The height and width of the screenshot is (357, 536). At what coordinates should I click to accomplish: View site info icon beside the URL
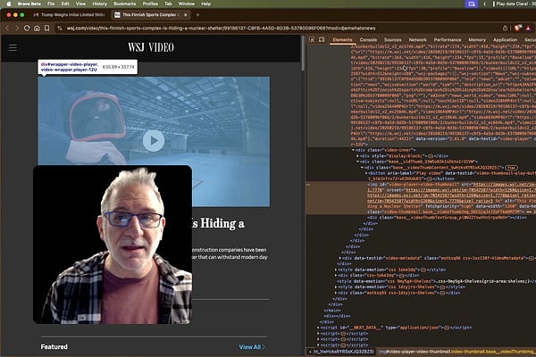pyautogui.click(x=60, y=29)
